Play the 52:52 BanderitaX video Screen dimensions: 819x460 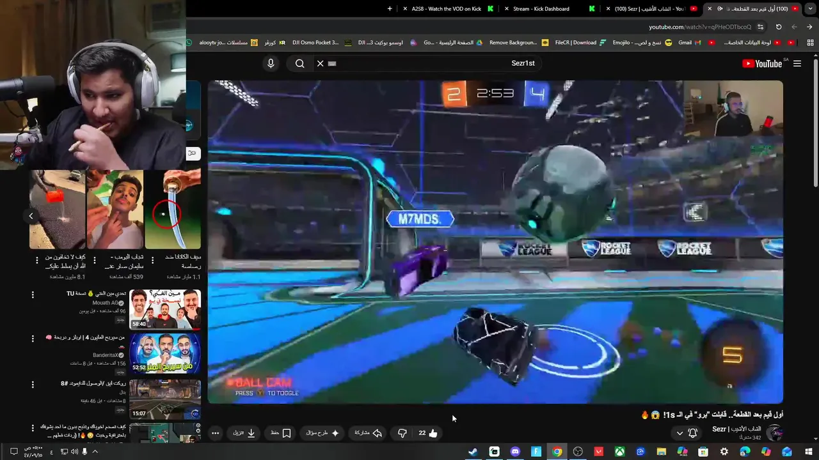click(x=165, y=353)
